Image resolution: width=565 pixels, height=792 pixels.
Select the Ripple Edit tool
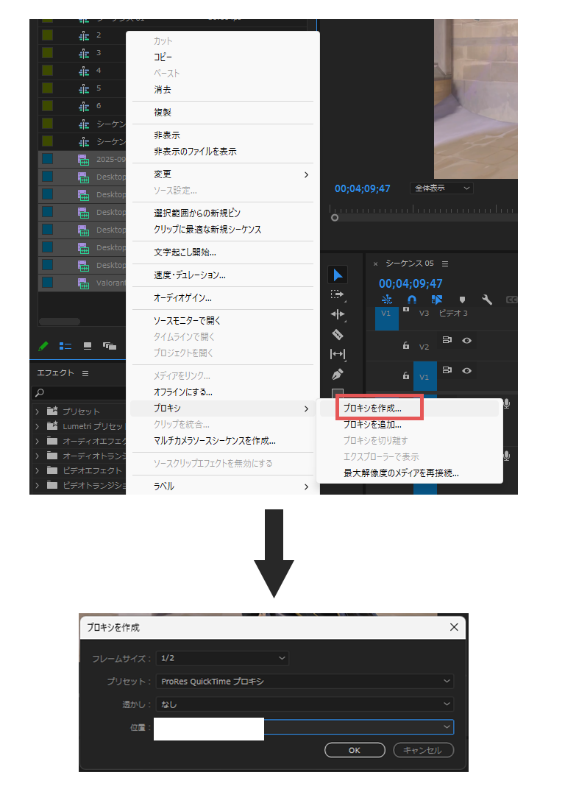click(338, 314)
